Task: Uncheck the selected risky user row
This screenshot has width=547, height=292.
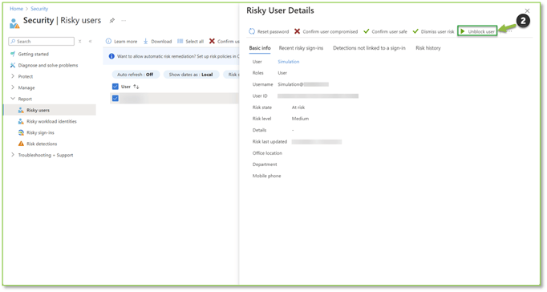Action: (115, 99)
